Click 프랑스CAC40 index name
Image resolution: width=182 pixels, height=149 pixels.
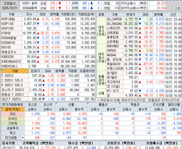click(115, 68)
